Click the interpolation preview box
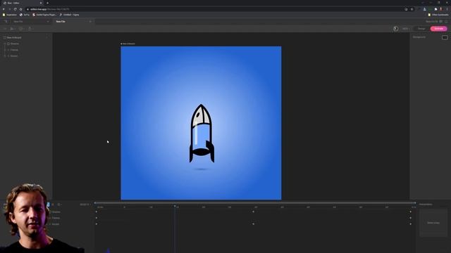Screen dimensions: 451x253 [x=433, y=223]
